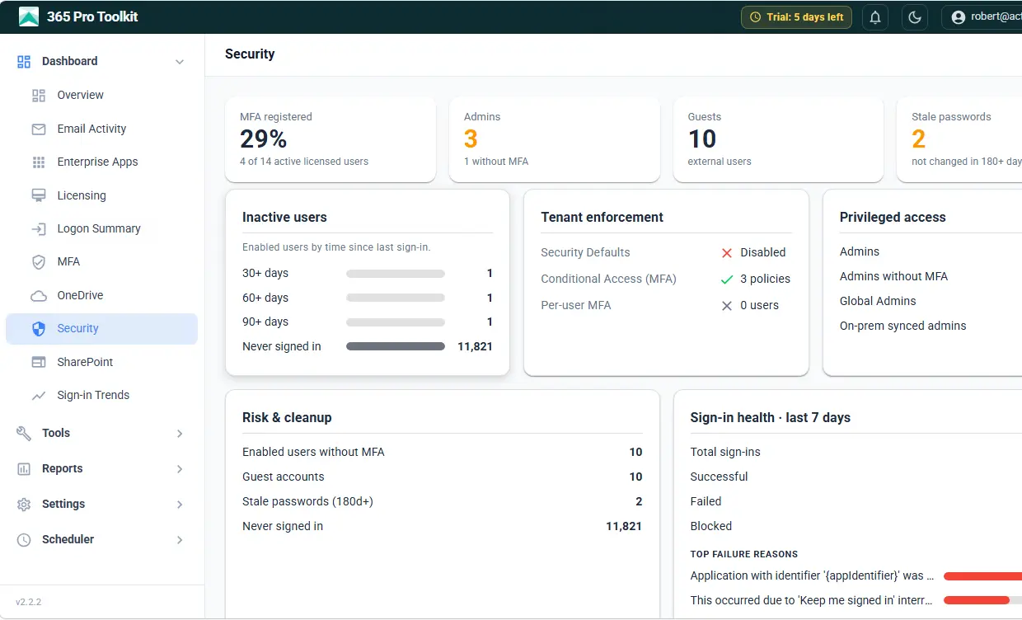Click Enabled users without MFA row

(x=443, y=453)
